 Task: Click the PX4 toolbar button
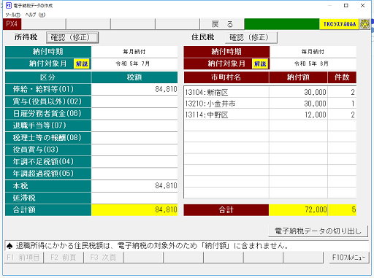(x=12, y=24)
